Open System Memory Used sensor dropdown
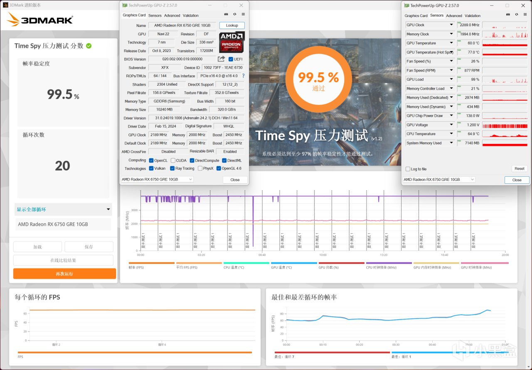 [x=451, y=143]
